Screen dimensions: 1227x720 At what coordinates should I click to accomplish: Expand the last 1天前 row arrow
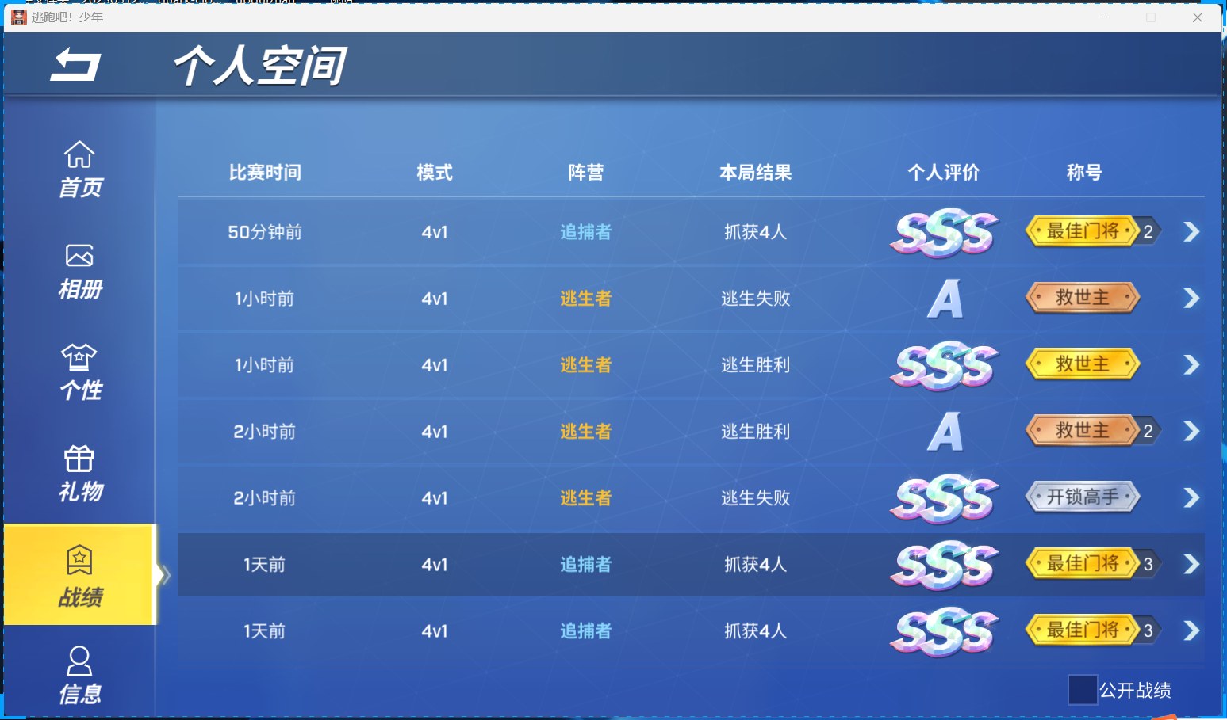click(x=1191, y=631)
